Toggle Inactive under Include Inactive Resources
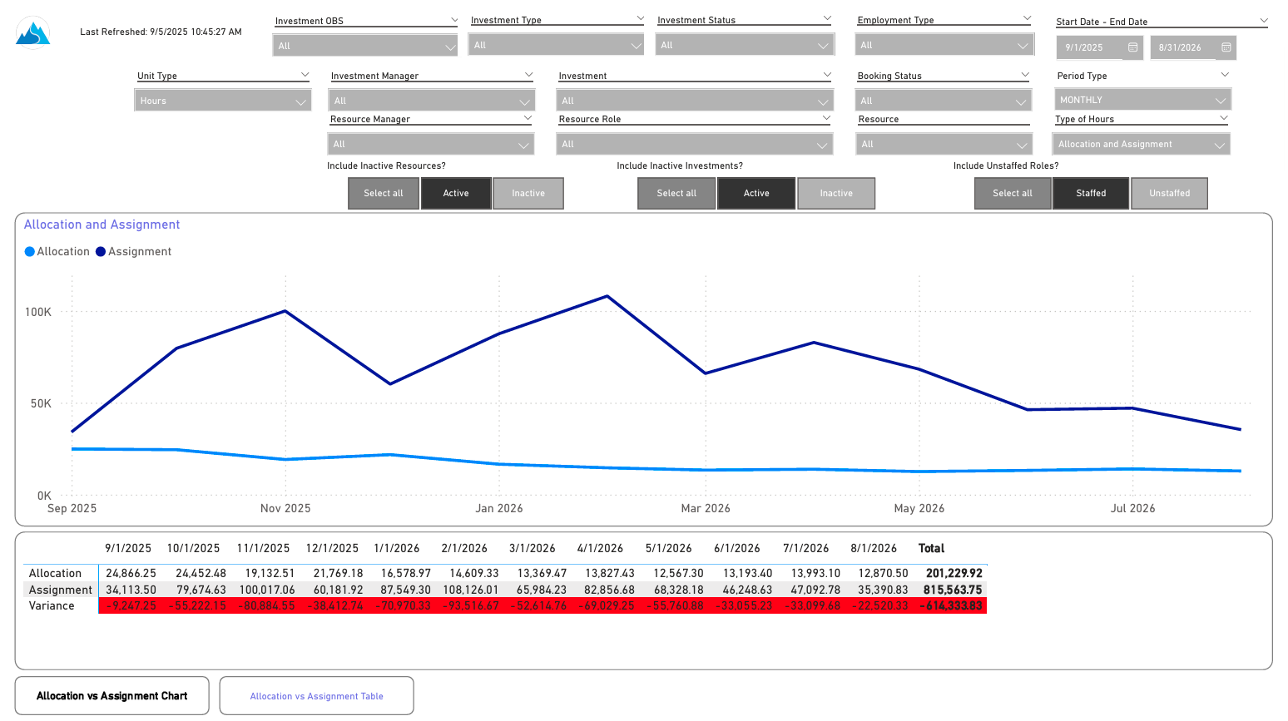The image size is (1288, 721). [x=528, y=193]
